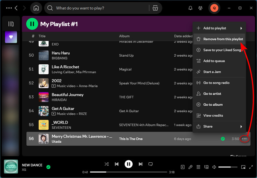257x178 pixels.
Task: Toggle saved checkmark on Merry Christmas Mr. Lawrence row
Action: pyautogui.click(x=223, y=139)
